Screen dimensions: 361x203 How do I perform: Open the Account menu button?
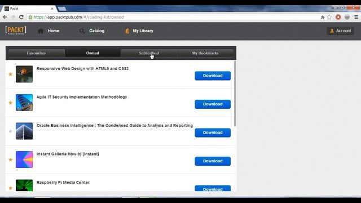(340, 30)
